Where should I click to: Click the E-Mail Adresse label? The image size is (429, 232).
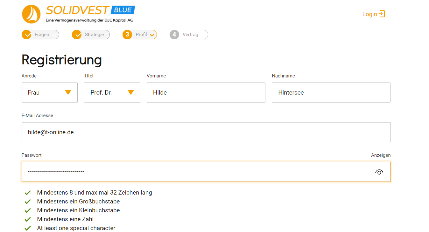click(x=37, y=116)
